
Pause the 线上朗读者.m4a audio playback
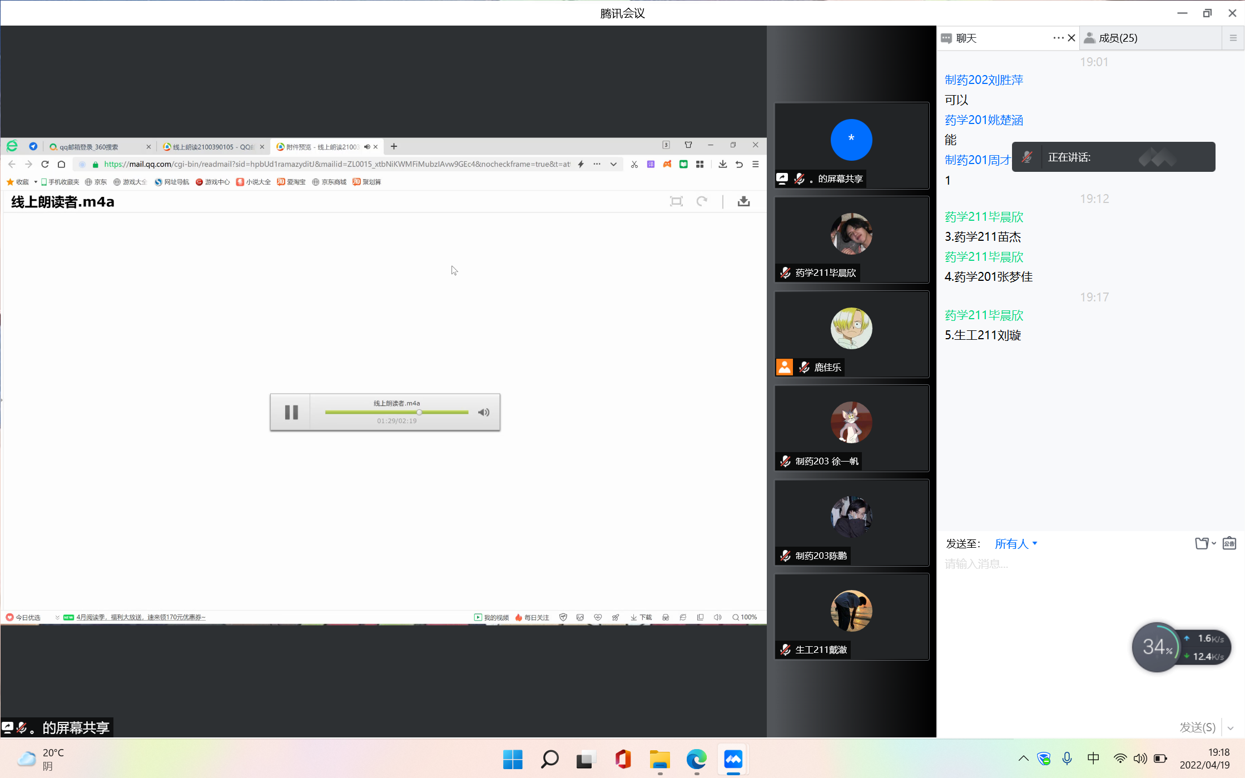click(291, 412)
